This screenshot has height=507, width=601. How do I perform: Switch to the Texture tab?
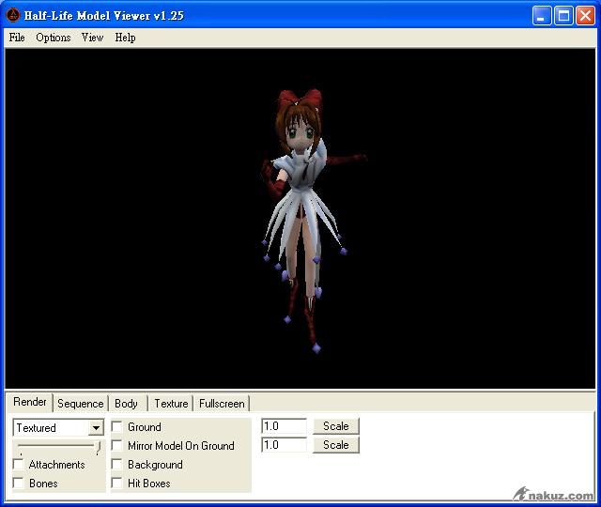[x=171, y=404]
